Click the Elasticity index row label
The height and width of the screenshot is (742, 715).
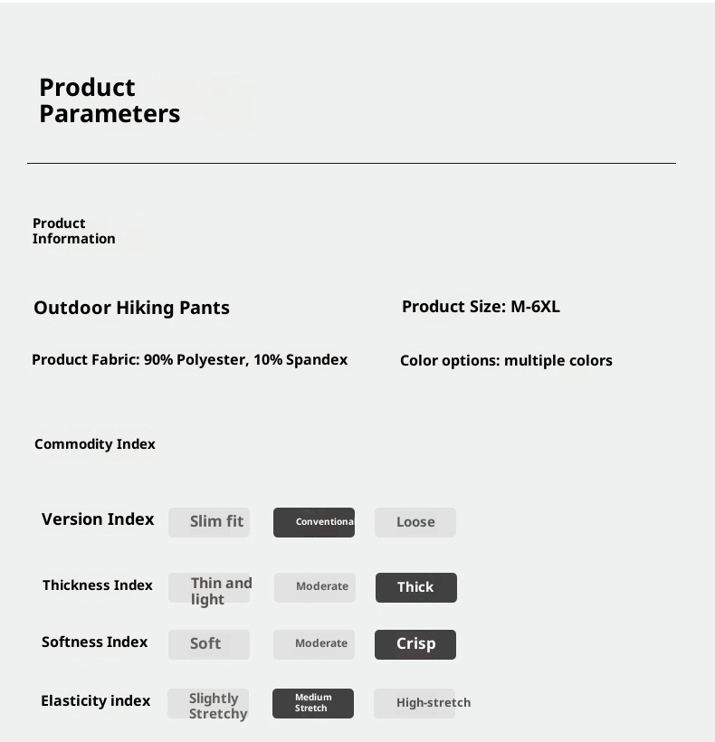point(96,701)
